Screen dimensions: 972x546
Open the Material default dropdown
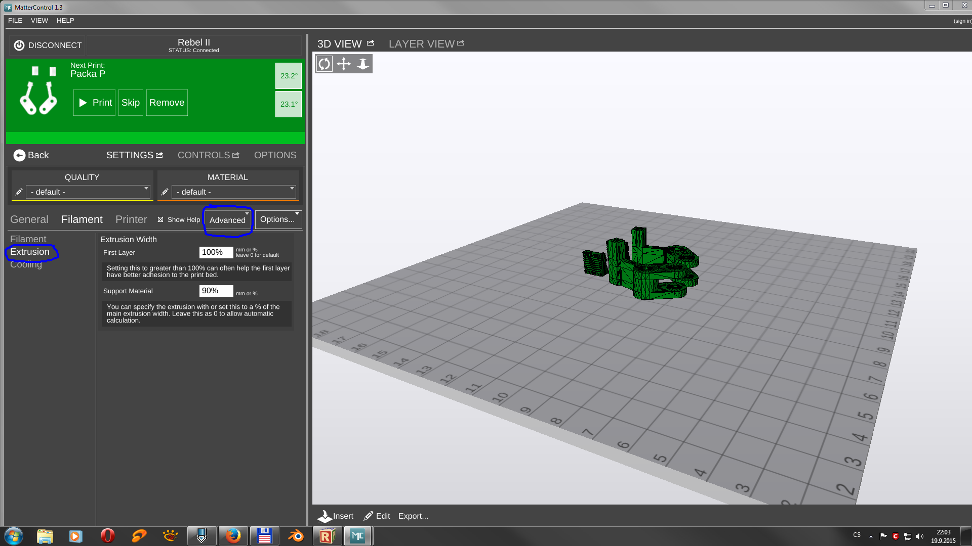pos(234,192)
